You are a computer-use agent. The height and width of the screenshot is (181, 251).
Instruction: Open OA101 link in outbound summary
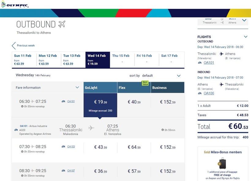(209, 62)
